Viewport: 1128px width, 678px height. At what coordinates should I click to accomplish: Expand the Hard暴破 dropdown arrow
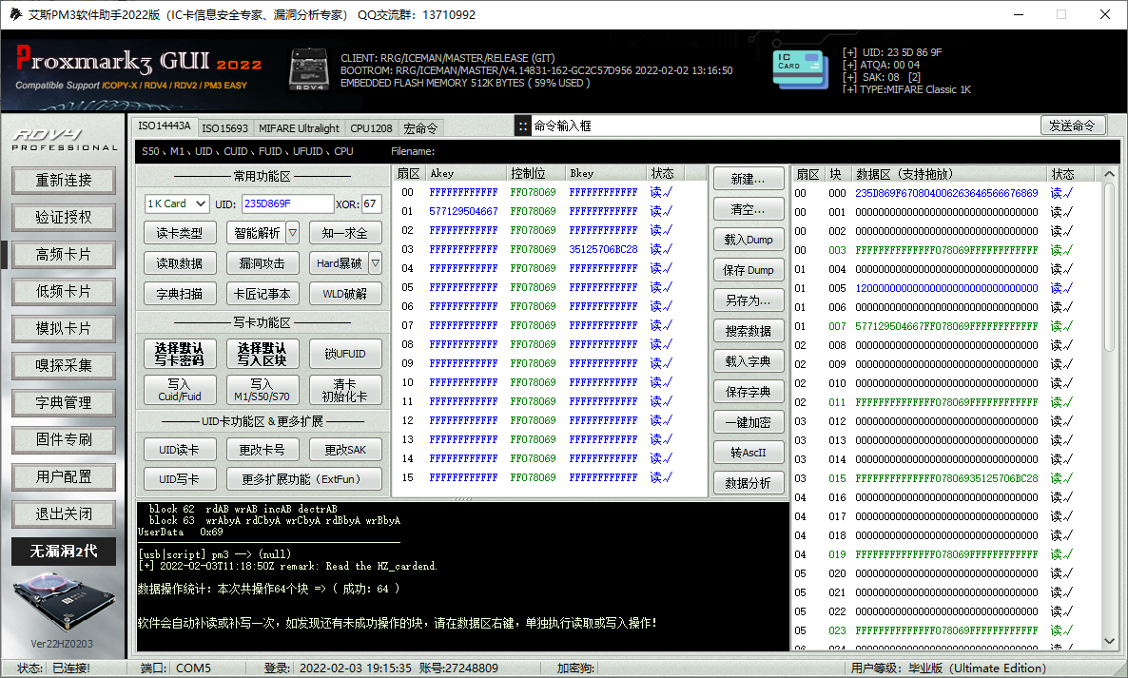tap(375, 263)
